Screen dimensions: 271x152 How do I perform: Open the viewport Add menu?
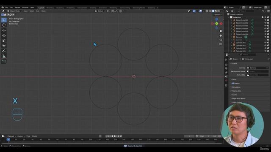pyautogui.click(x=38, y=11)
